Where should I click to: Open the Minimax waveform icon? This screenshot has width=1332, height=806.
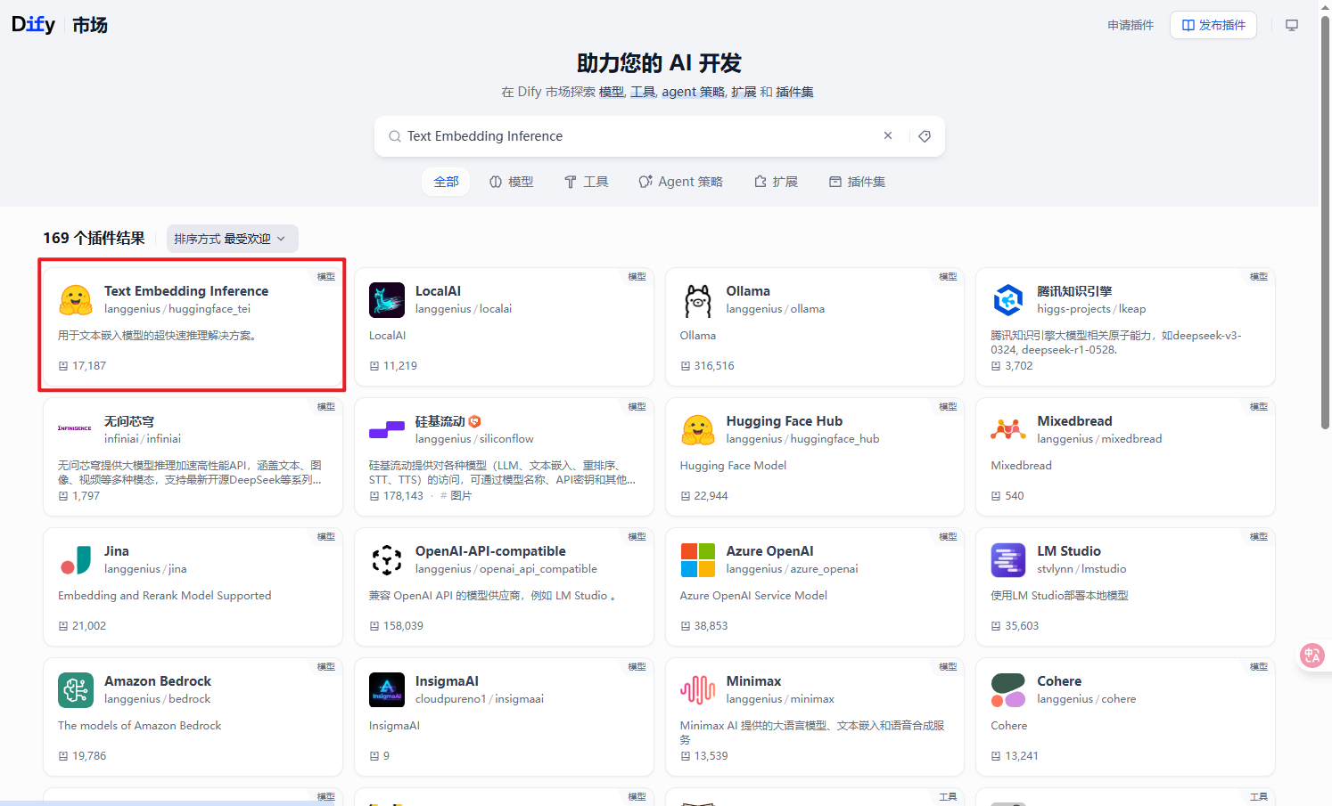point(698,690)
